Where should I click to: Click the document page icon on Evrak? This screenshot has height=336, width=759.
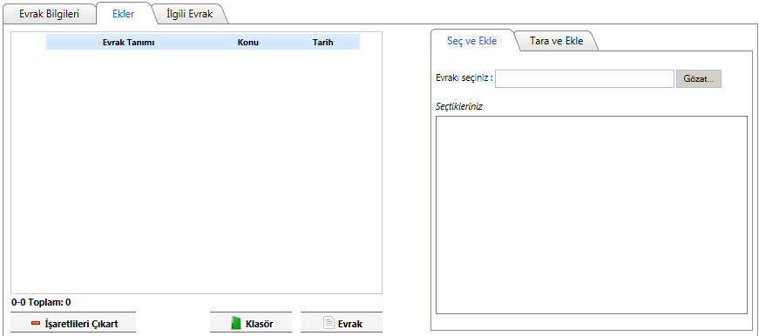coord(329,324)
